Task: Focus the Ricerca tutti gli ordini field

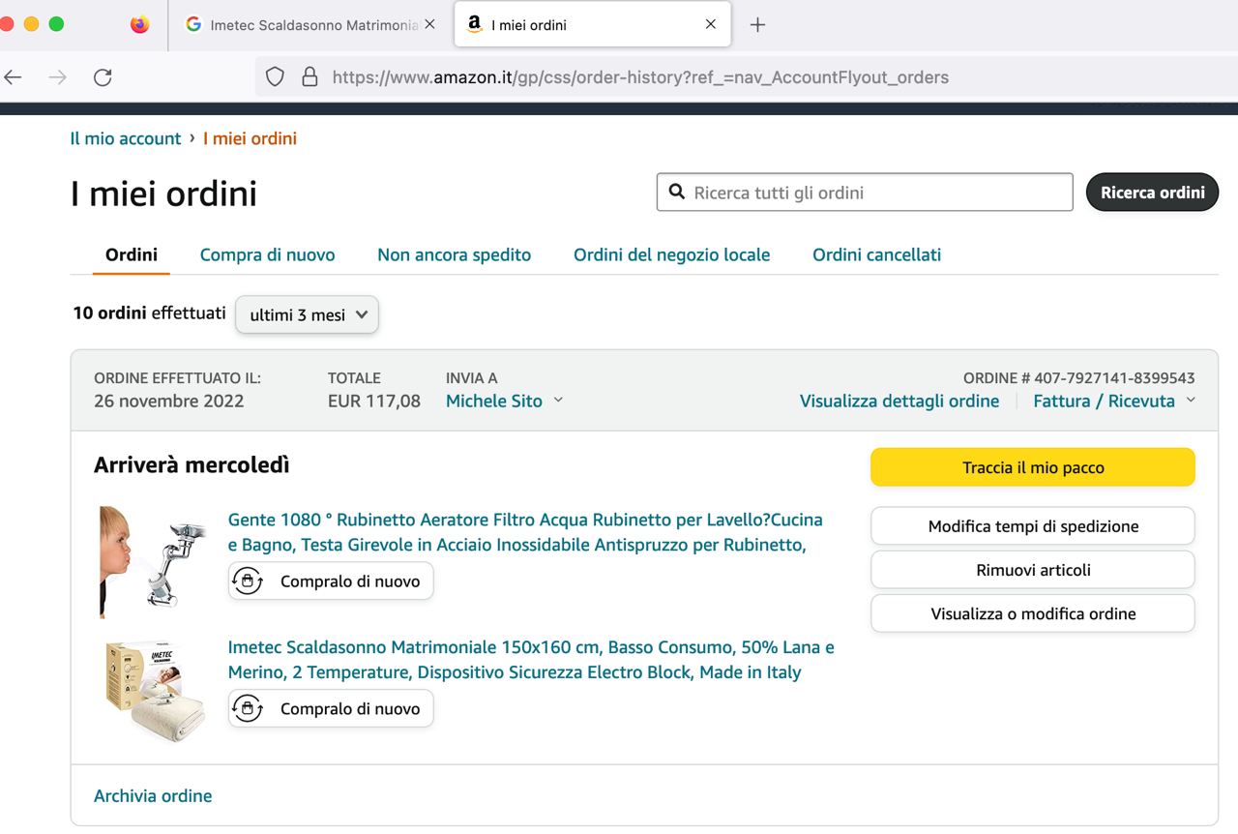Action: coord(865,192)
